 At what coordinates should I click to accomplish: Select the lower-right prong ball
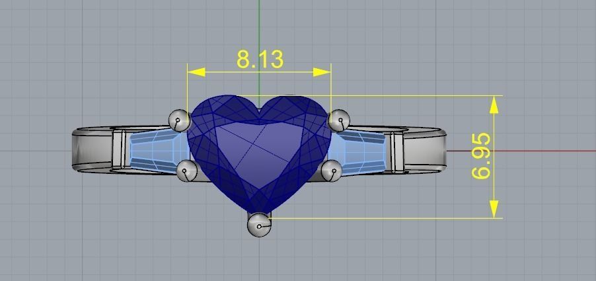click(x=332, y=171)
